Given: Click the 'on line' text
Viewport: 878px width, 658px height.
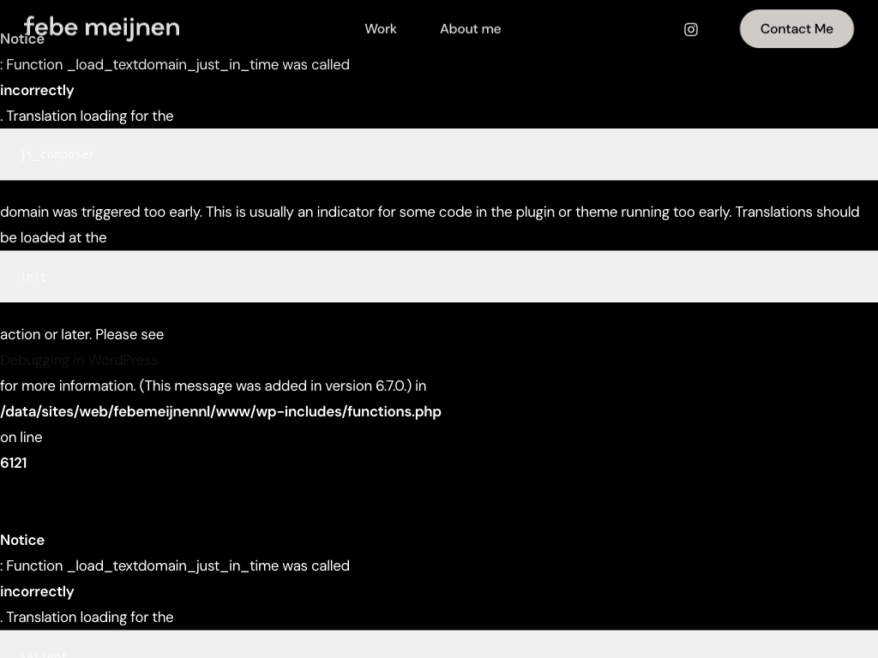Looking at the screenshot, I should tap(21, 437).
